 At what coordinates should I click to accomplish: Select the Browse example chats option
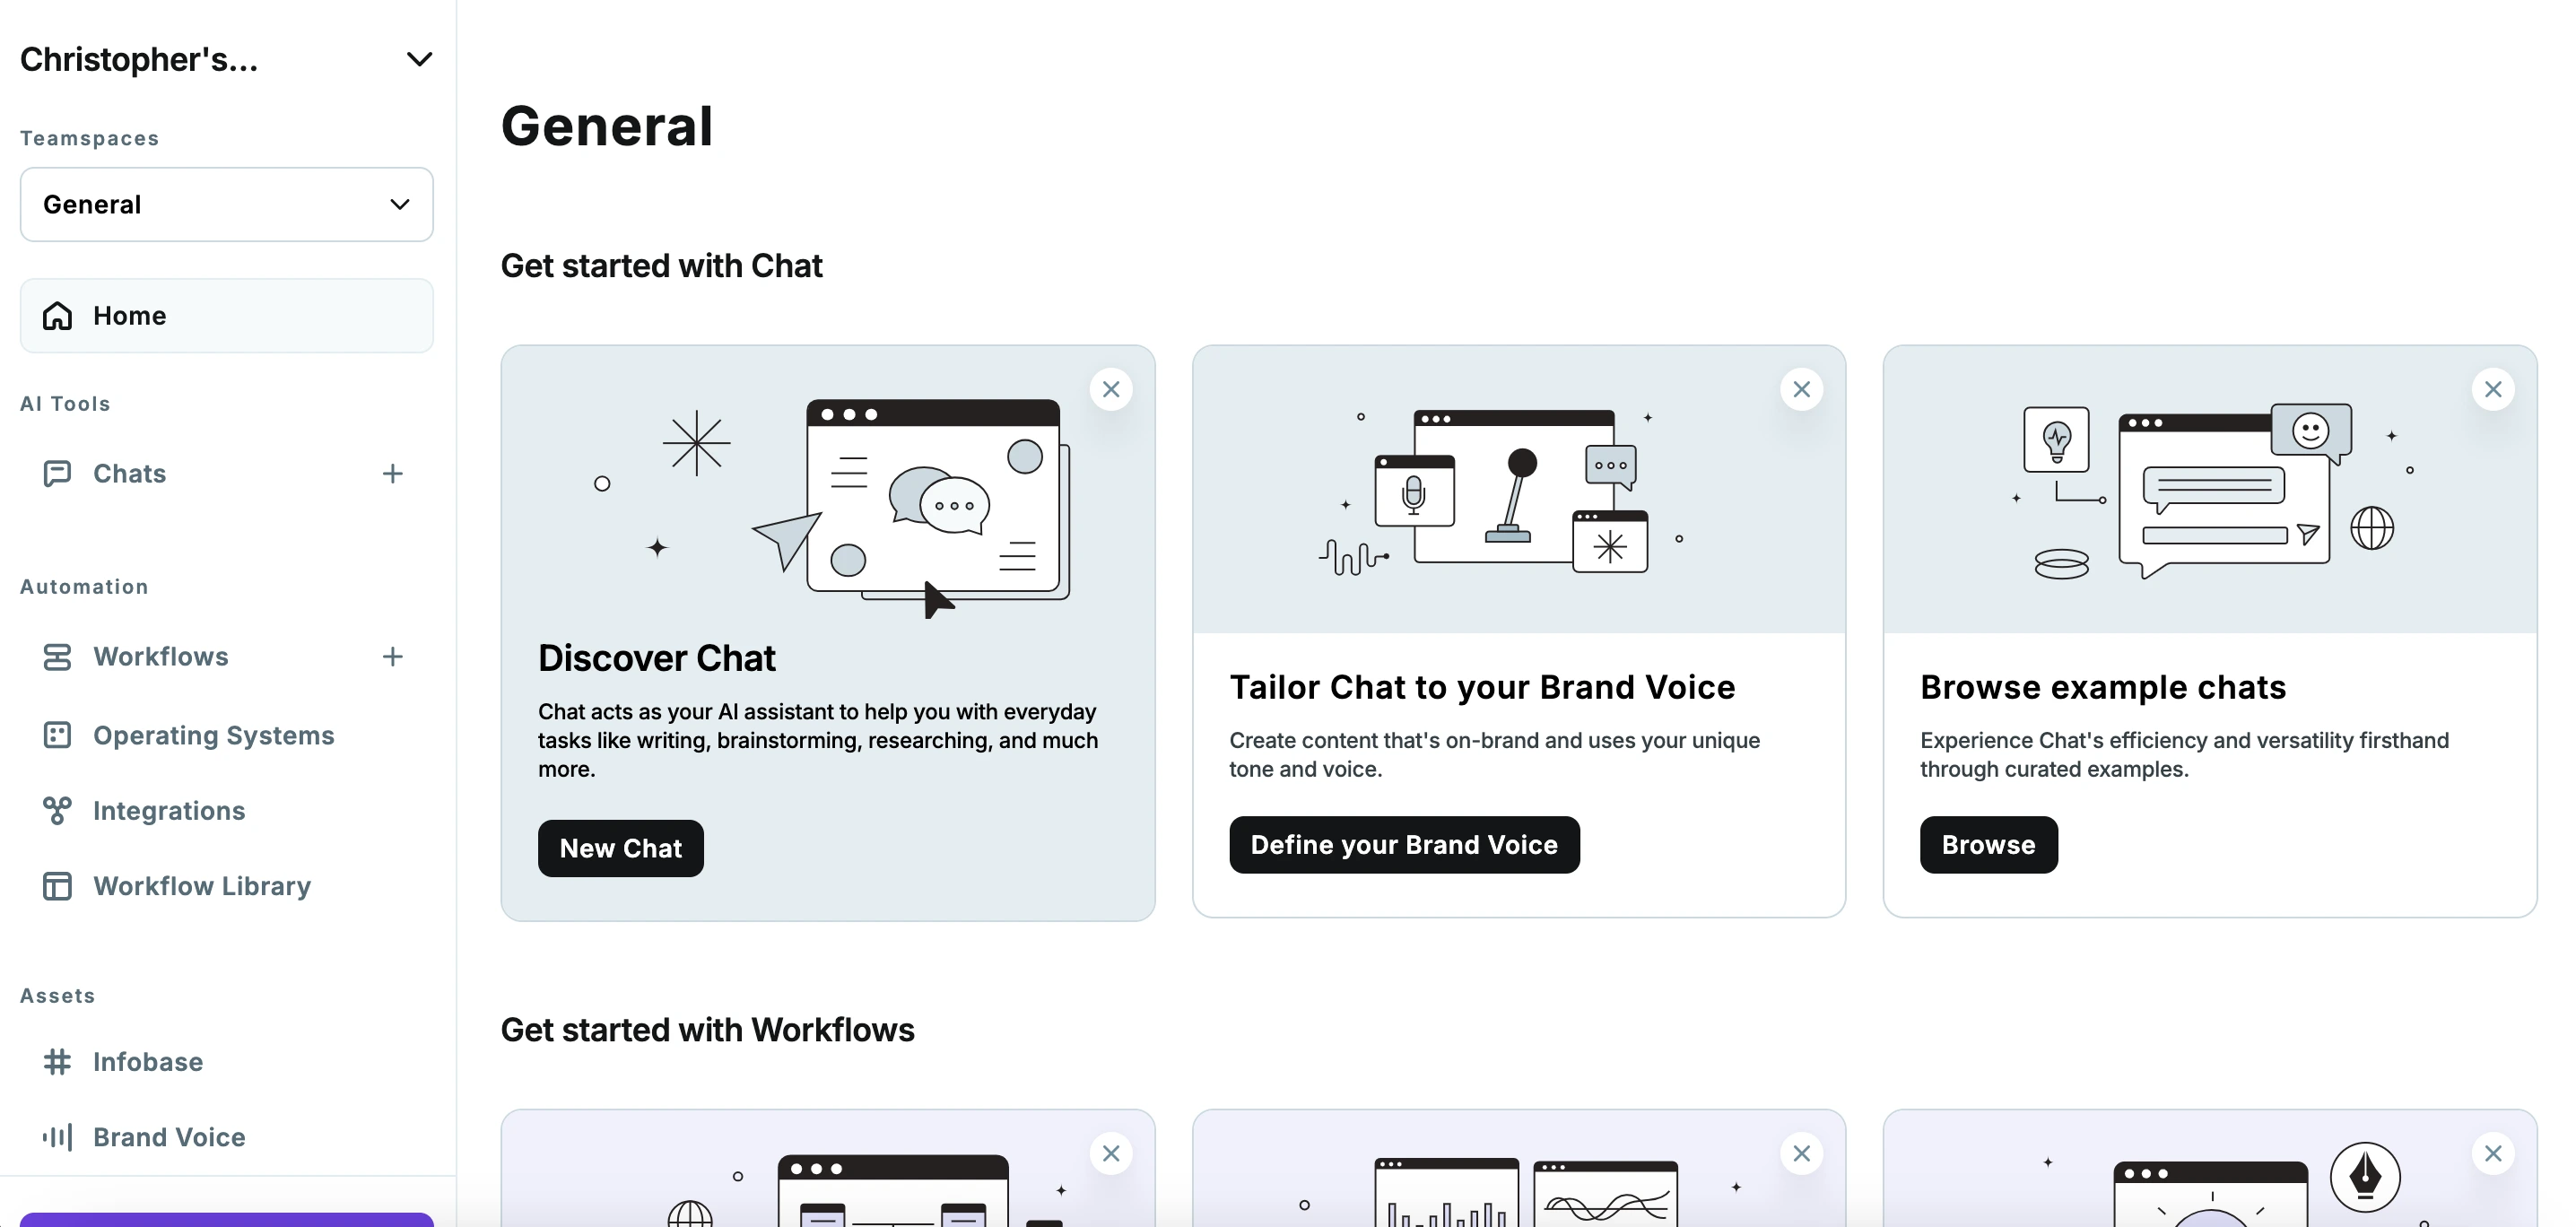(1988, 844)
